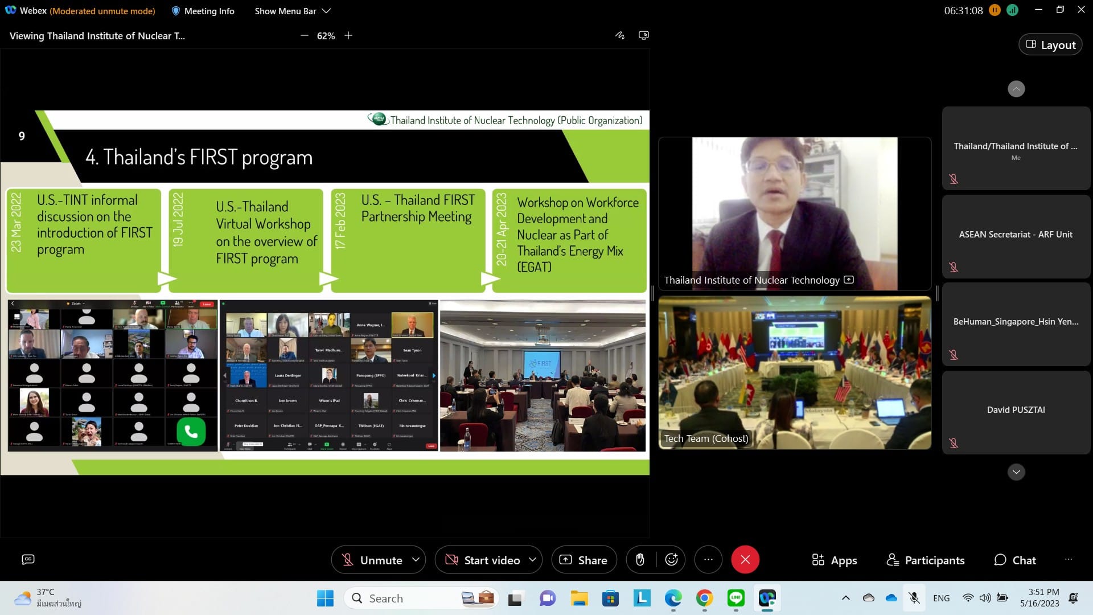Open the annotation pen tool icon
This screenshot has width=1093, height=615.
(620, 35)
